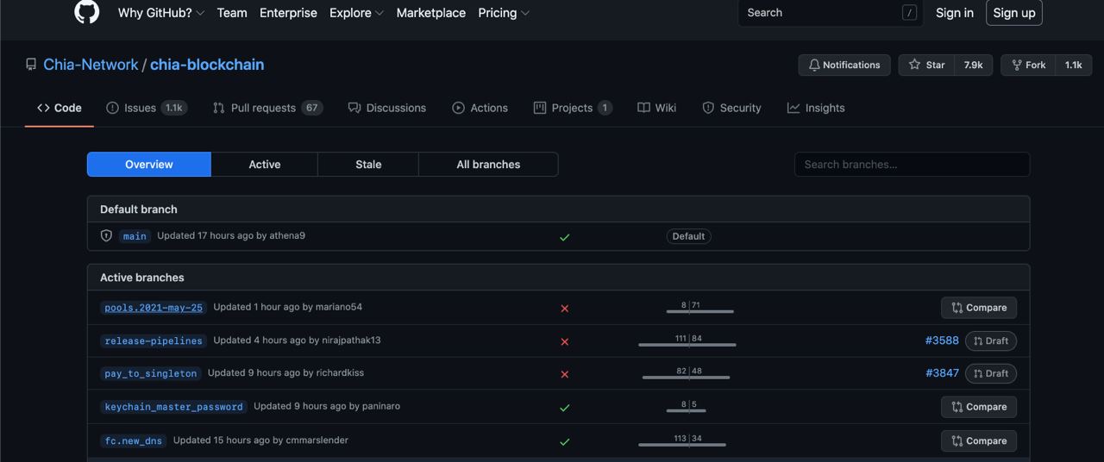Click the green checkmark for main branch
This screenshot has height=462, width=1104.
(565, 237)
